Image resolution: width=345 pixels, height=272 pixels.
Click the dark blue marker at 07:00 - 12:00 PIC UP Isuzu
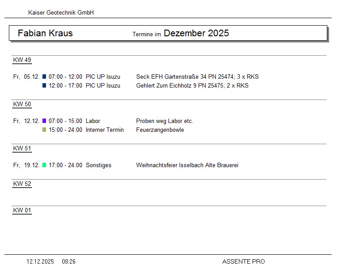44,77
